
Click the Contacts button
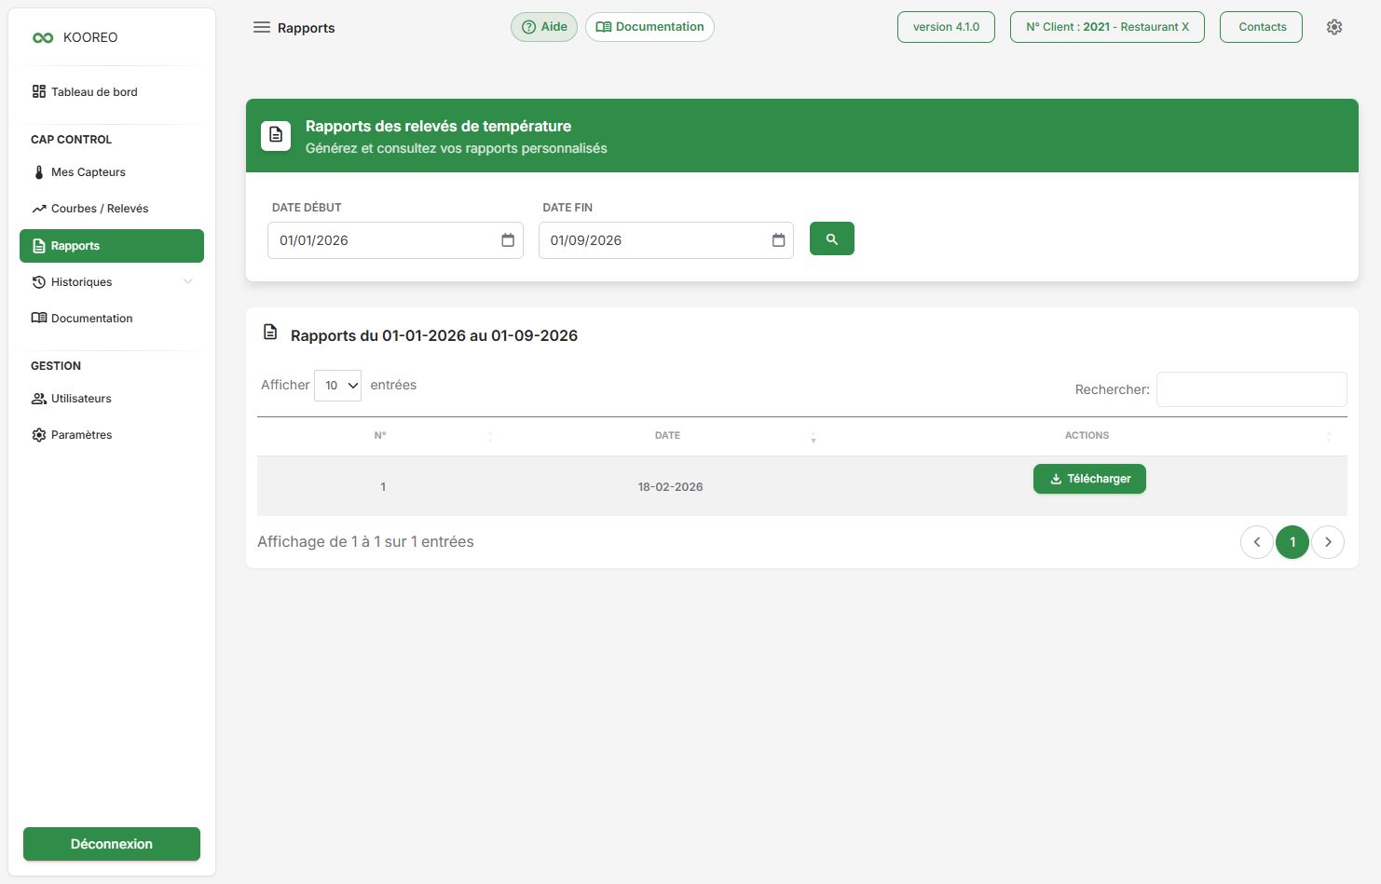pos(1262,27)
